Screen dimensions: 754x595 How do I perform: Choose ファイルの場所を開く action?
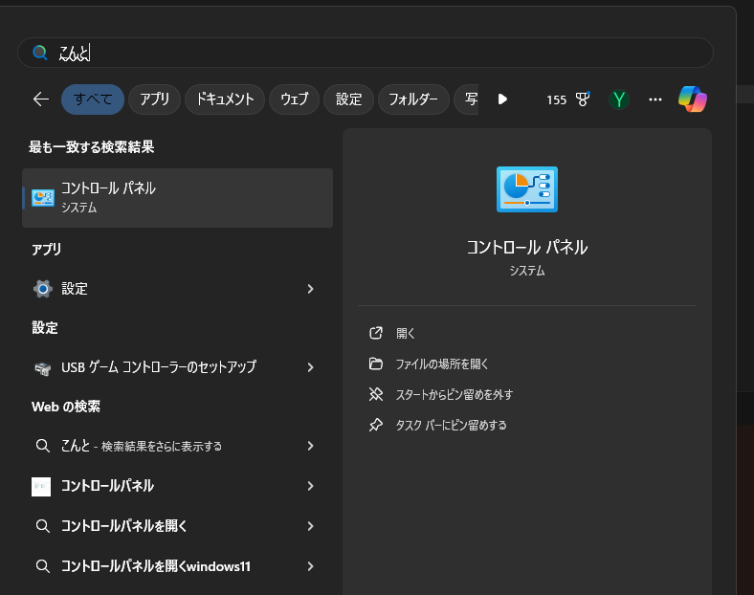(441, 364)
